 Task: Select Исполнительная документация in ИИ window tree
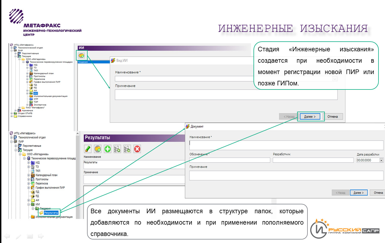pyautogui.click(x=50, y=96)
